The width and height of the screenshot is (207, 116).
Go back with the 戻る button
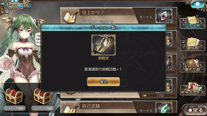(x=195, y=110)
